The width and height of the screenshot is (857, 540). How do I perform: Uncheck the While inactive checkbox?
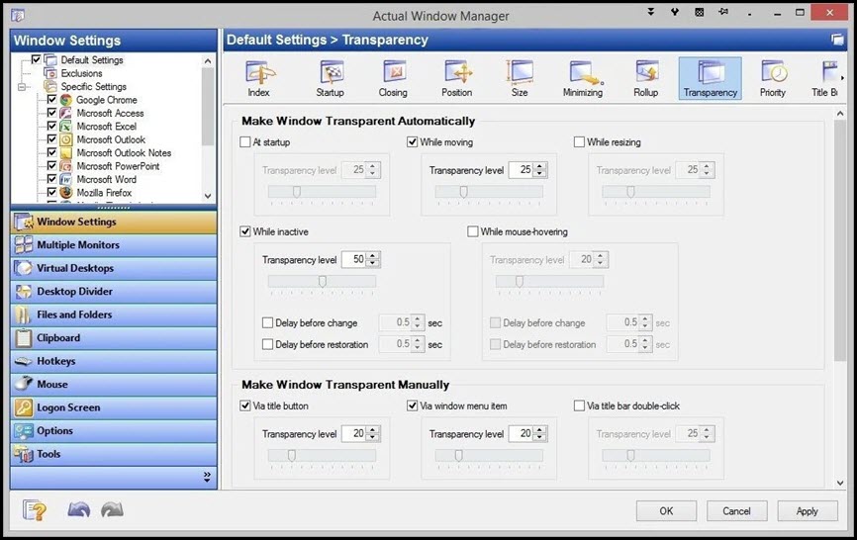245,231
